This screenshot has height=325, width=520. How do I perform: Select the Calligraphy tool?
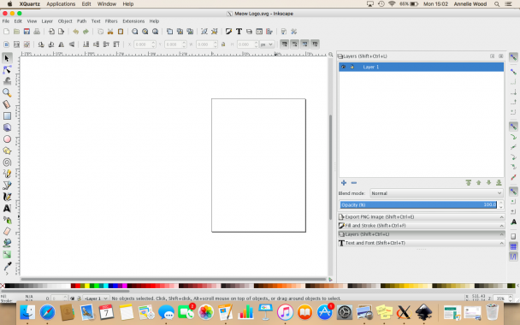[7, 197]
